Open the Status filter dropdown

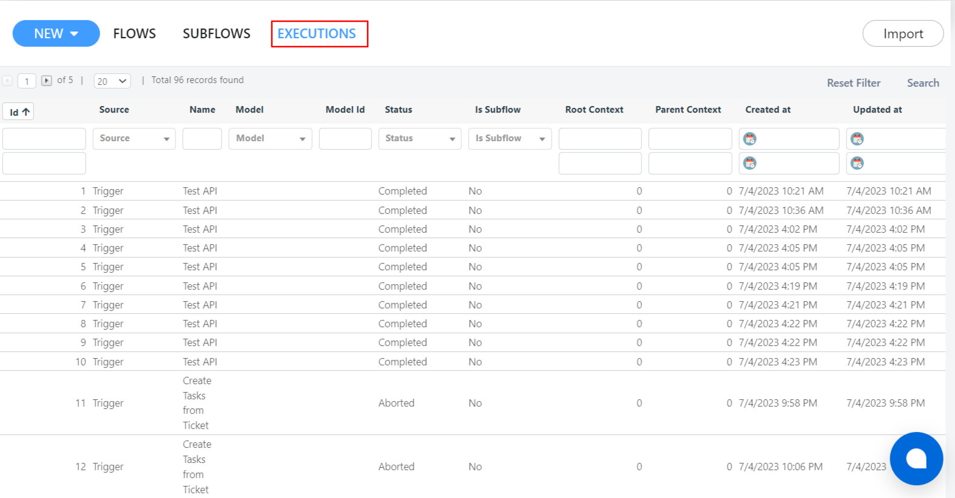420,139
